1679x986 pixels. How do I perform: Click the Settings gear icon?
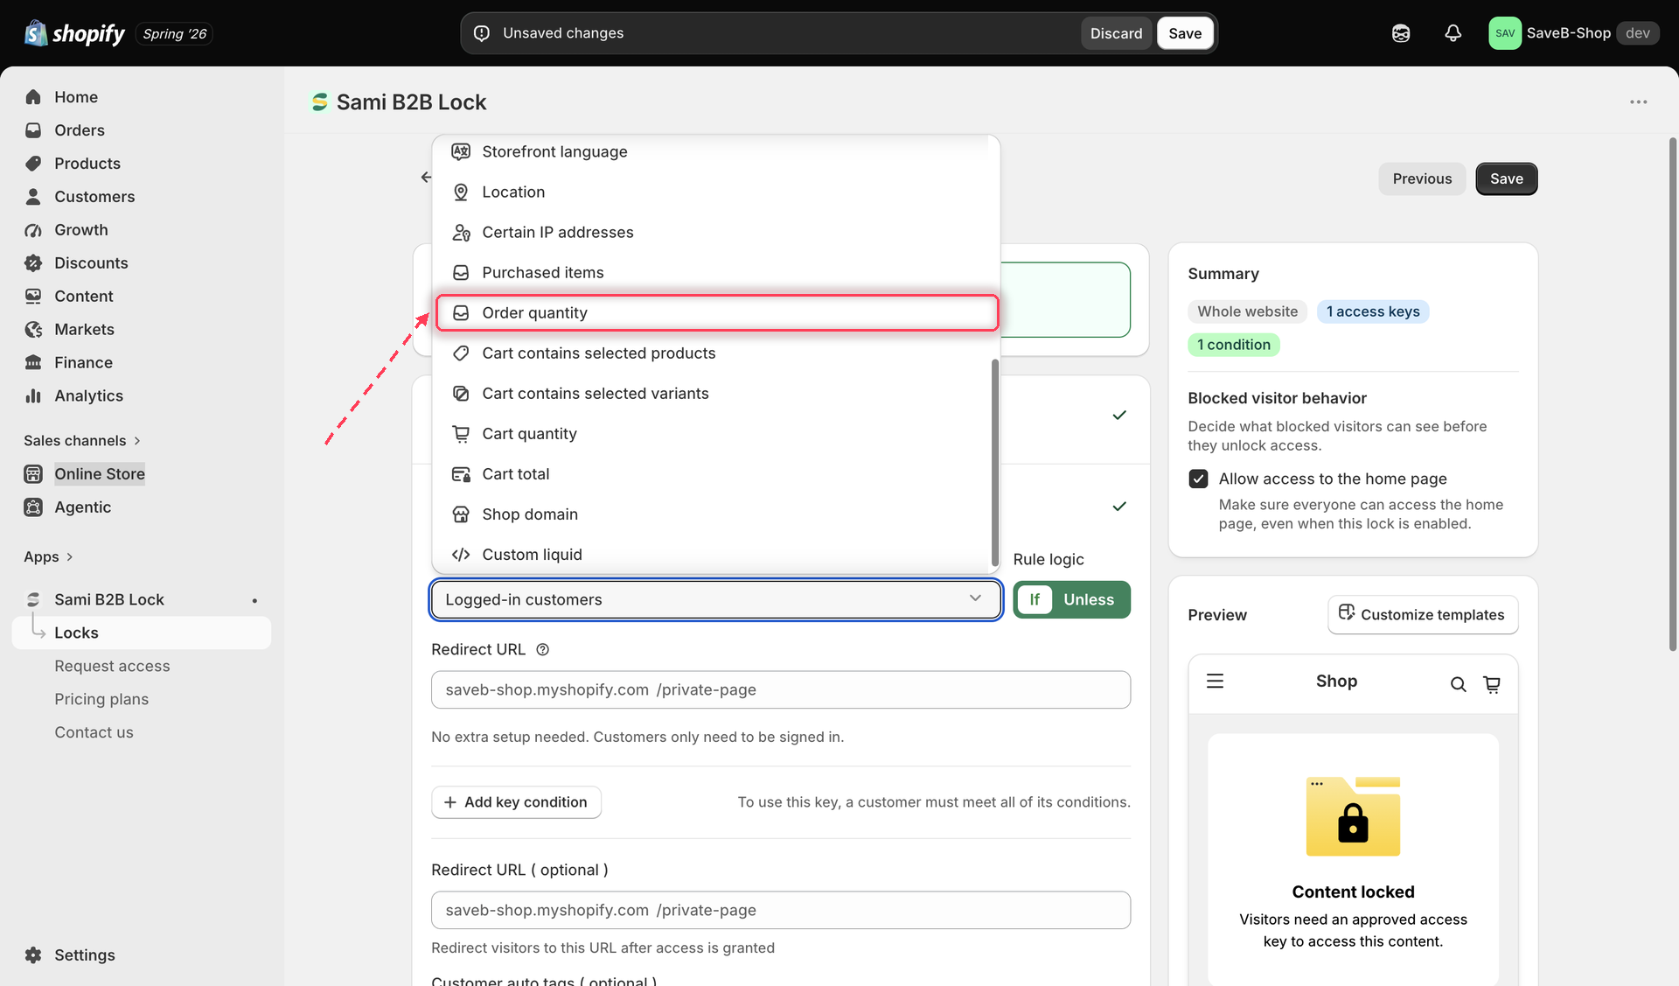[33, 955]
